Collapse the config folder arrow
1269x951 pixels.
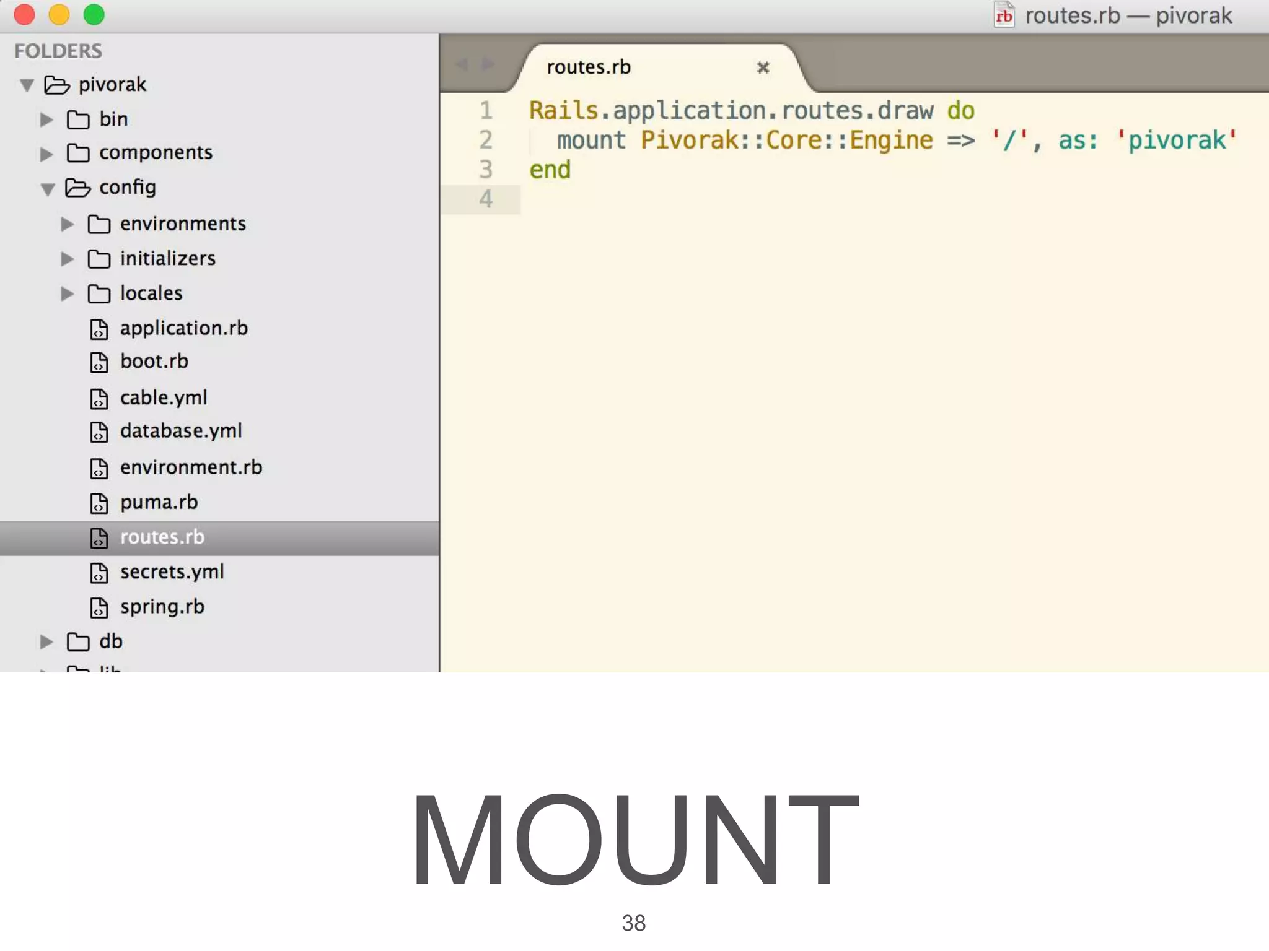coord(48,189)
